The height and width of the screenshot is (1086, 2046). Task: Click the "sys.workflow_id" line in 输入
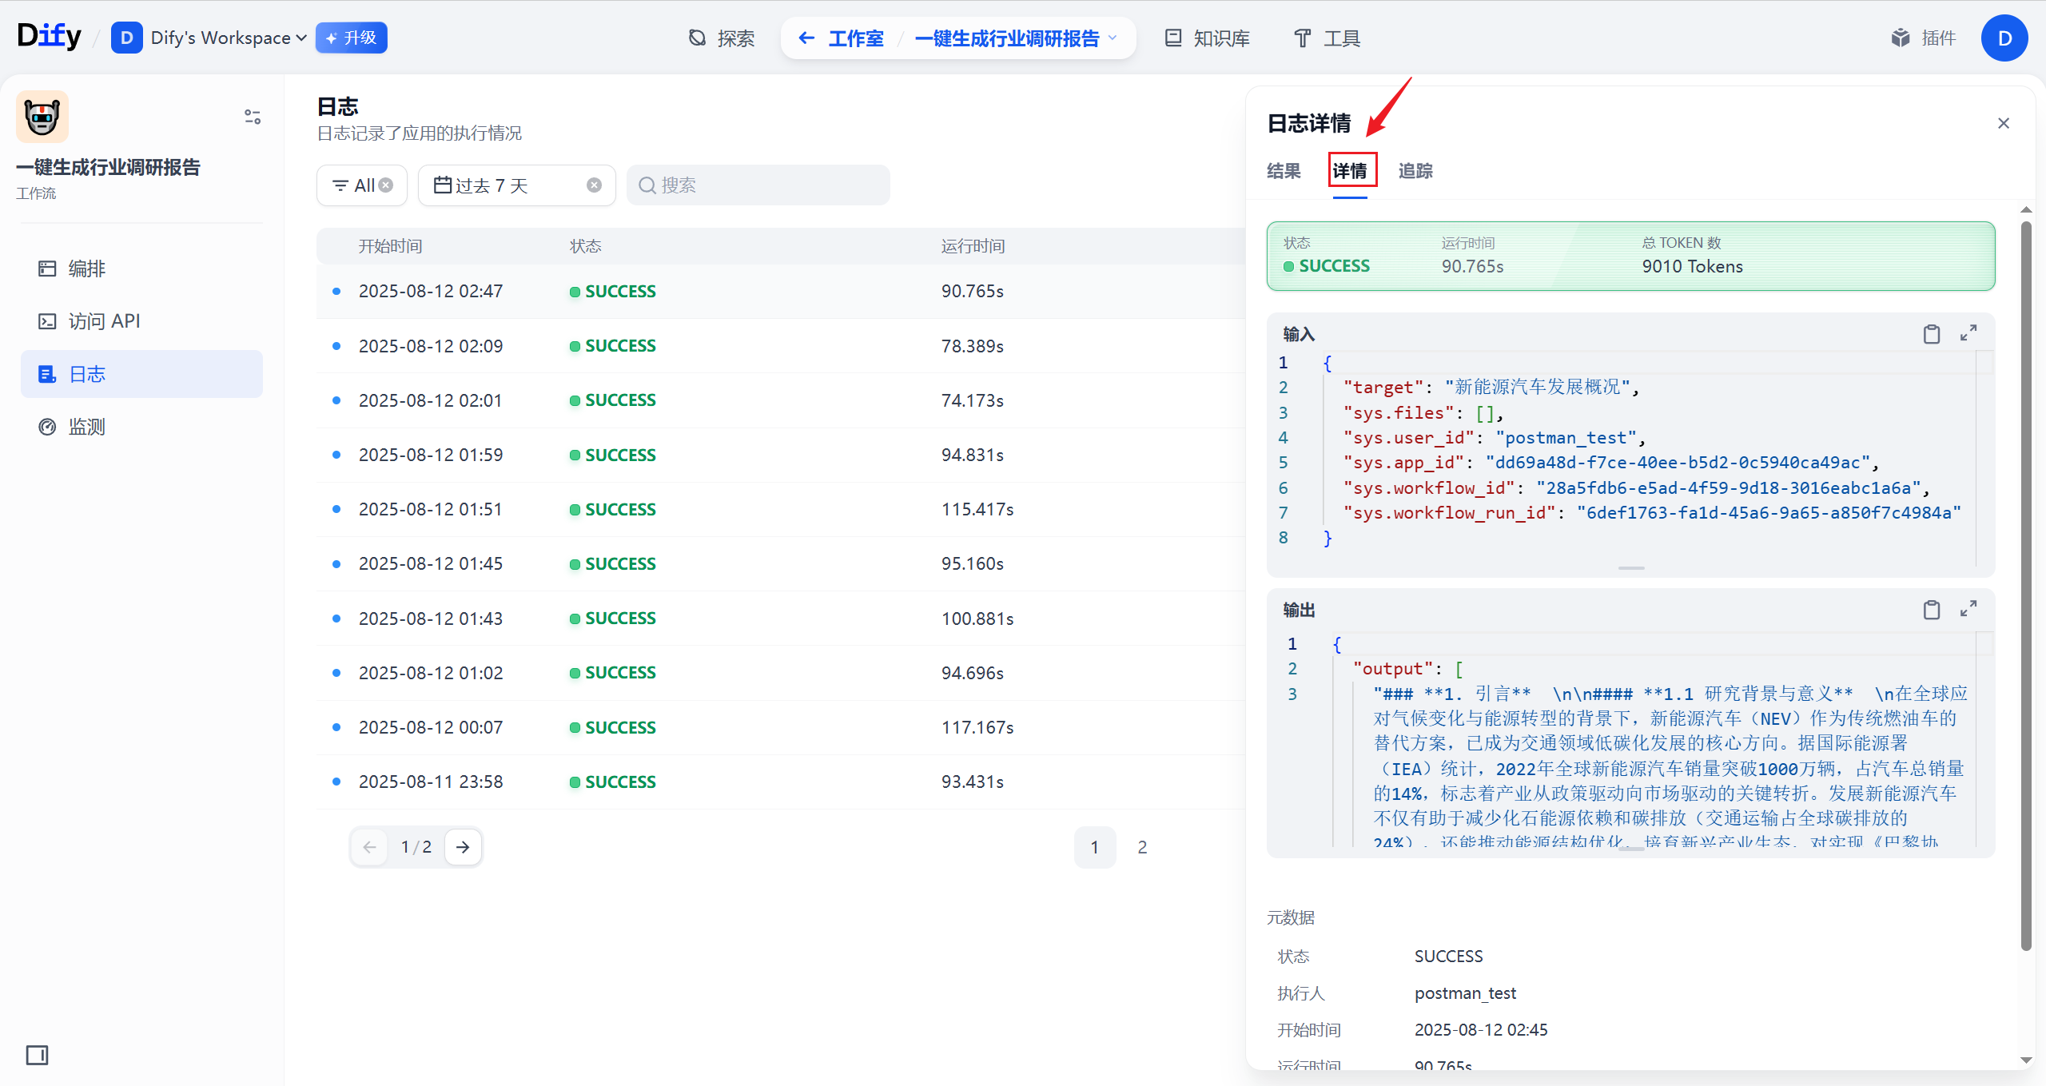1636,487
